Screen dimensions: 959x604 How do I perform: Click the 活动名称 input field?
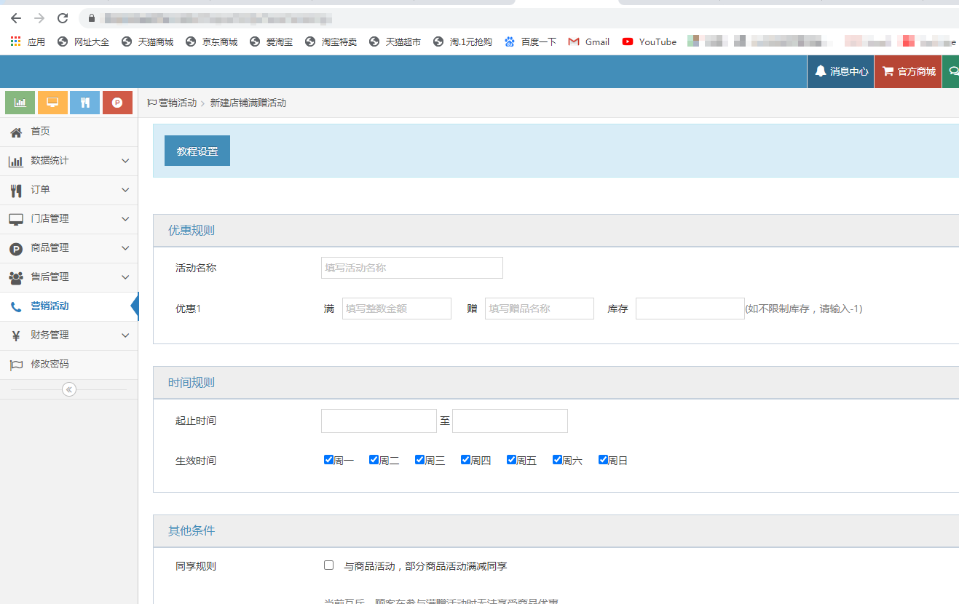[411, 268]
